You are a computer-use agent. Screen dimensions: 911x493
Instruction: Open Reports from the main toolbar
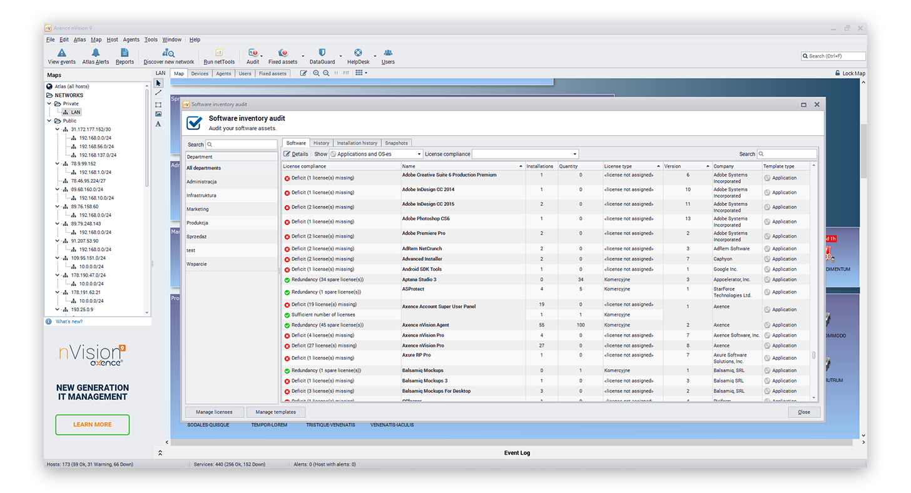tap(125, 53)
